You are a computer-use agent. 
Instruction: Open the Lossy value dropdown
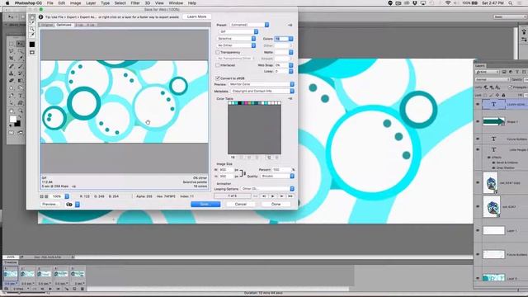[x=284, y=72]
